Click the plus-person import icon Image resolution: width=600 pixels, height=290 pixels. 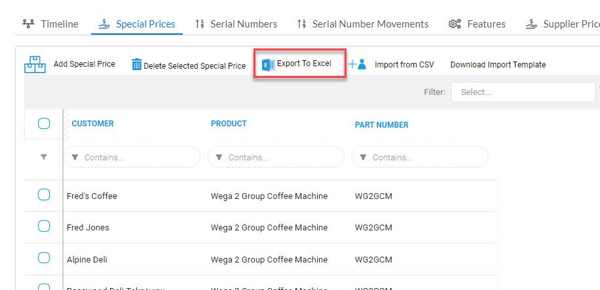pos(358,64)
